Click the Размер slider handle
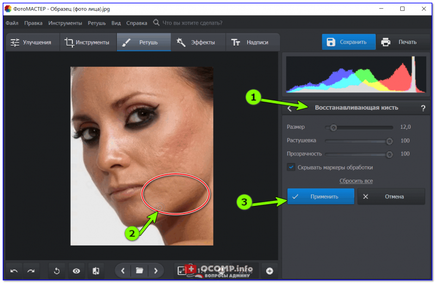Screen dimensions: 435x283 click(333, 128)
